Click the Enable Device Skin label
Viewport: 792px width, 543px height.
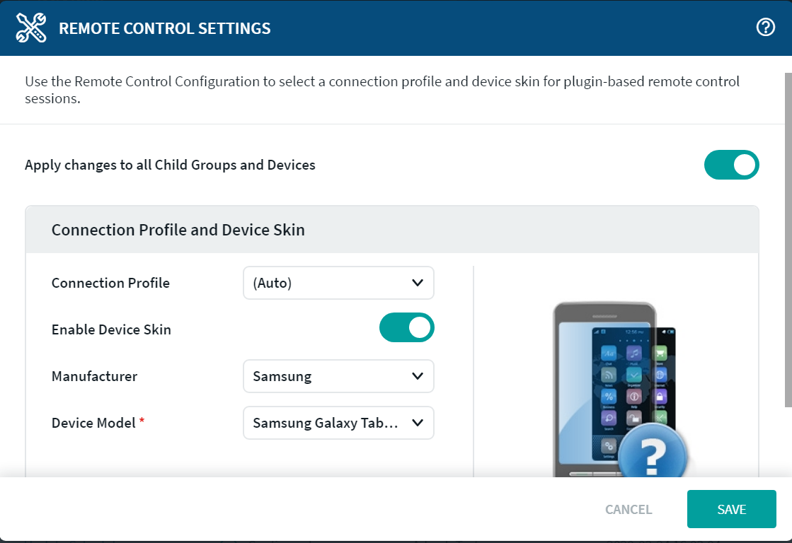coord(111,329)
